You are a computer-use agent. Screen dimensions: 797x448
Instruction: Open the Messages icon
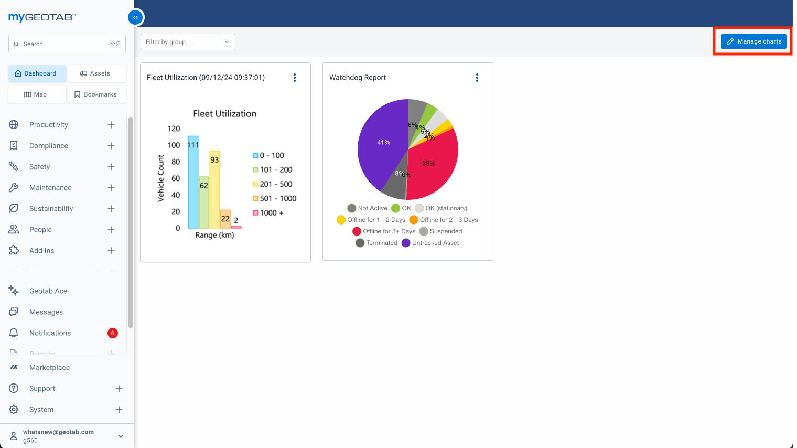point(13,312)
